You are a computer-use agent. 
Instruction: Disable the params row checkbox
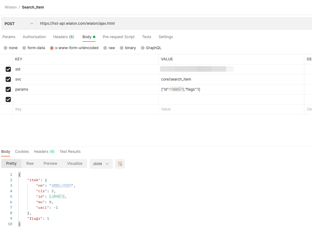coord(8,89)
